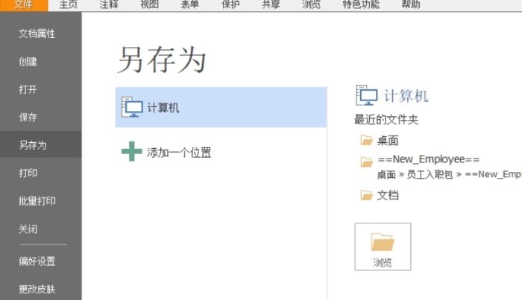Switch to the 主页 tab
The image size is (522, 300).
tap(69, 4)
